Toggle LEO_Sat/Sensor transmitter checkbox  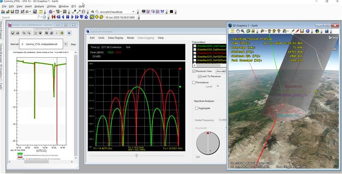coord(195,49)
